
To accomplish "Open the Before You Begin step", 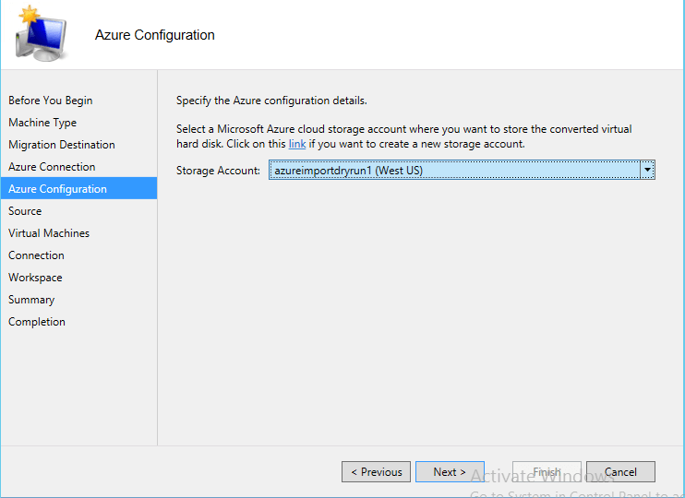I will (x=50, y=101).
